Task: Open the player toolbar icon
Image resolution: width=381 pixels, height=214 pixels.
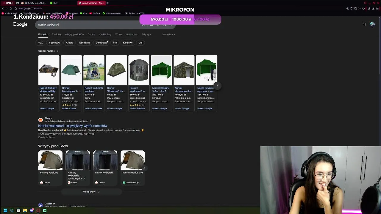Action: [359, 9]
